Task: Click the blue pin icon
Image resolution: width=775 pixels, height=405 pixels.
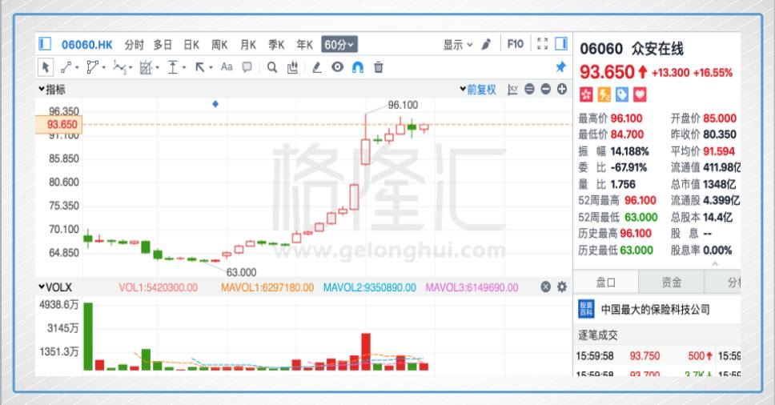Action: point(560,66)
